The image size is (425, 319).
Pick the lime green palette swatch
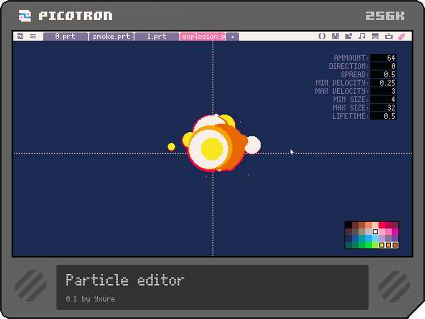[375, 245]
